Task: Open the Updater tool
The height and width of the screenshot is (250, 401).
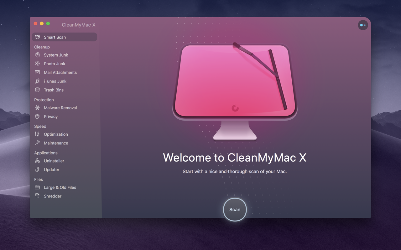Action: (x=38, y=170)
